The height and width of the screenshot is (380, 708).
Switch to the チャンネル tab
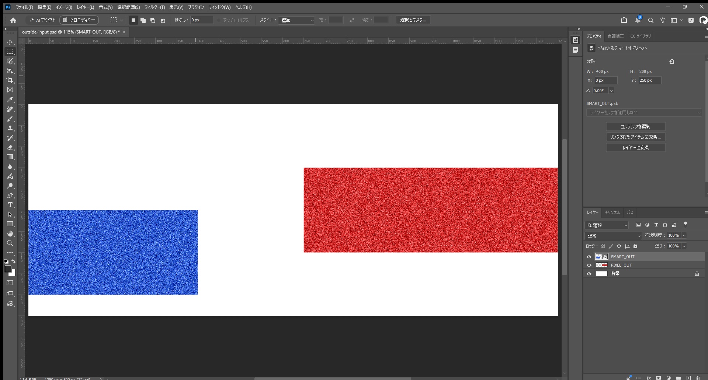click(612, 212)
